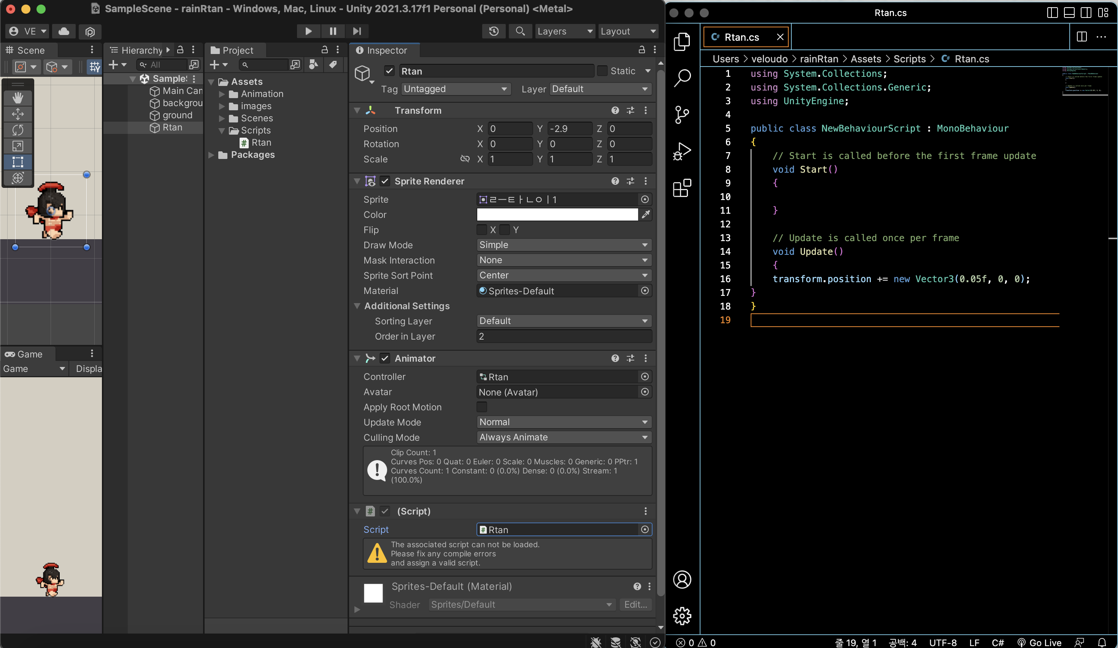Viewport: 1118px width, 648px height.
Task: Click Edit button for Sprites-Default shader
Action: (x=635, y=605)
